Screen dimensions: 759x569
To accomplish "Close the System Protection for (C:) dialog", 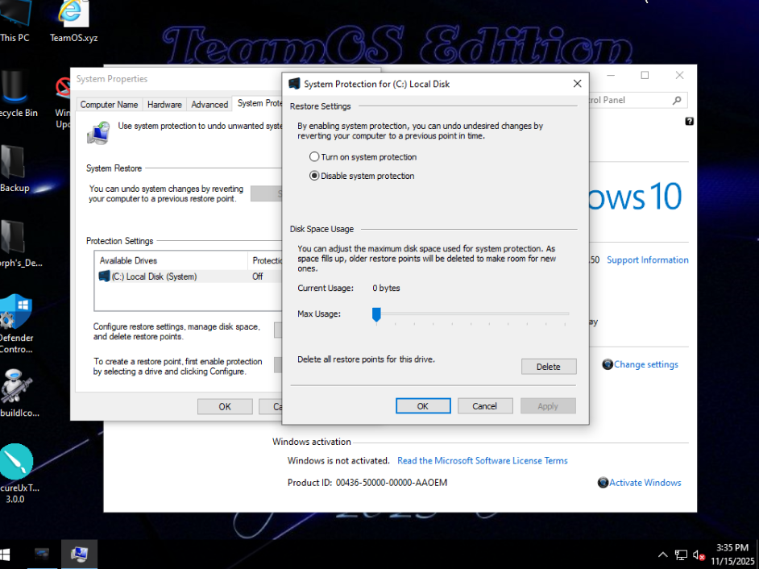I will [577, 84].
